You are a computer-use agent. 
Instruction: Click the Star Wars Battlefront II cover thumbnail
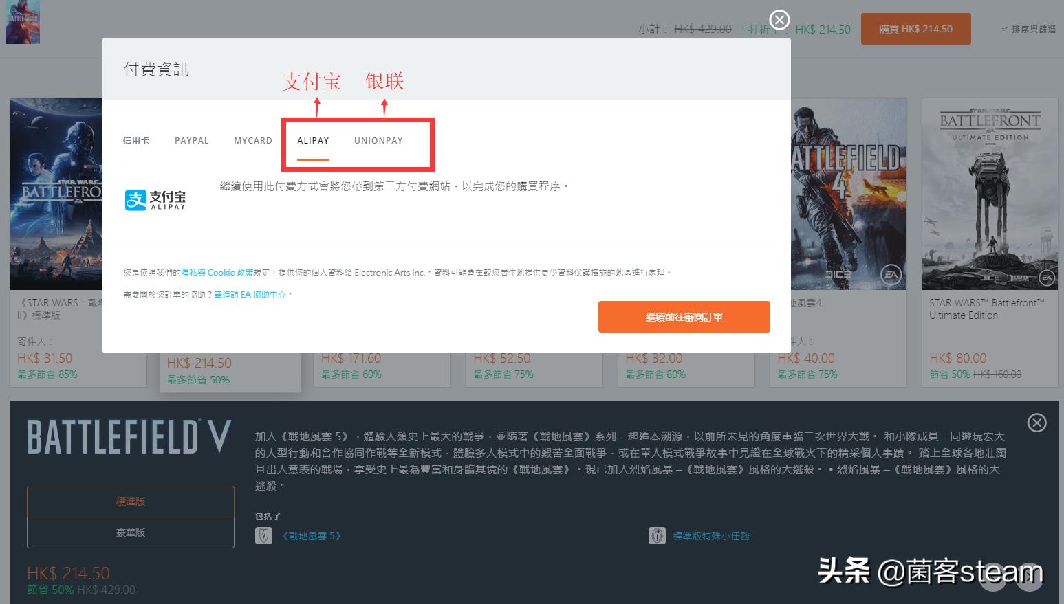(x=55, y=192)
